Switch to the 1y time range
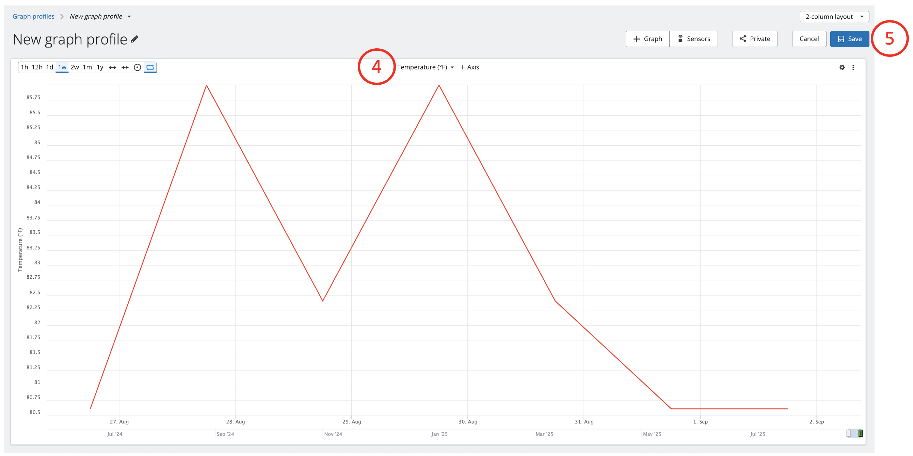 pos(100,67)
